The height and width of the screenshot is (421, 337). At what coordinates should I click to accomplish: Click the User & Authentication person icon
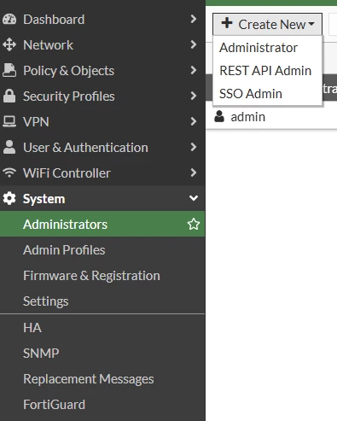(x=9, y=147)
